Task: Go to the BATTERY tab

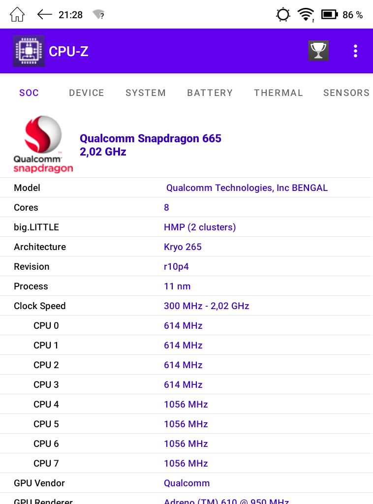Action: 210,93
